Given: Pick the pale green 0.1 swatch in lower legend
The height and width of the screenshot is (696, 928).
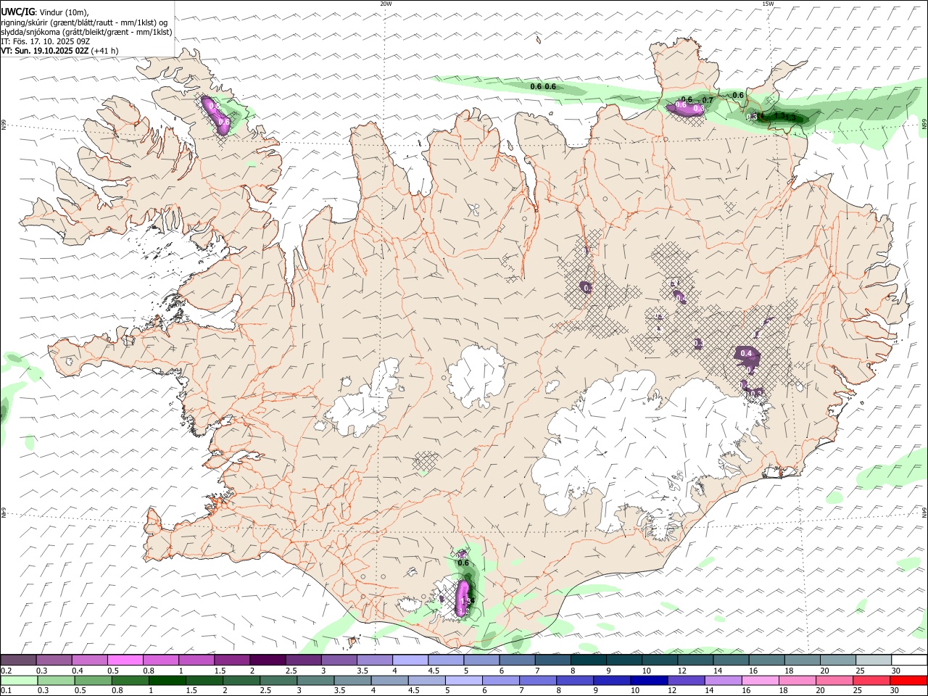Looking at the screenshot, I should coord(19,680).
